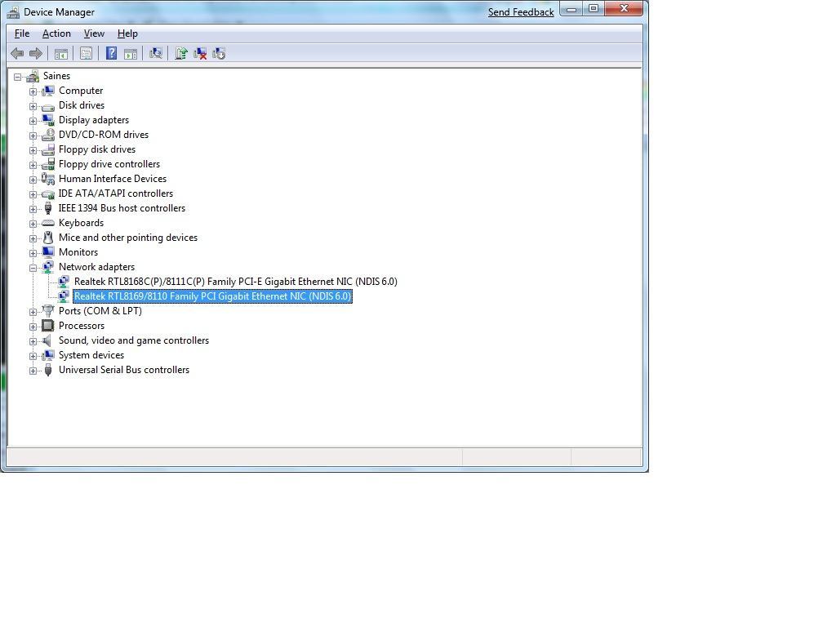
Task: Click the Processors category icon
Action: pos(48,325)
